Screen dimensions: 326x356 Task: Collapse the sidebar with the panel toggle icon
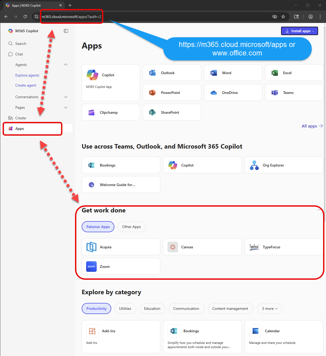pyautogui.click(x=66, y=31)
